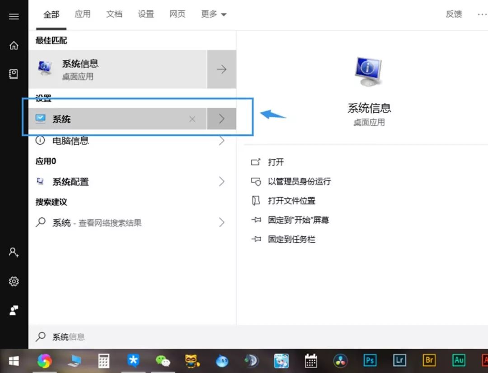Launch DaVinci Resolve from the taskbar
Image resolution: width=488 pixels, height=373 pixels.
340,360
